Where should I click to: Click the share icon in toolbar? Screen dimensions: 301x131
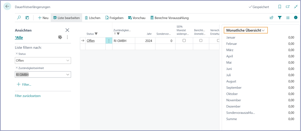point(271,18)
